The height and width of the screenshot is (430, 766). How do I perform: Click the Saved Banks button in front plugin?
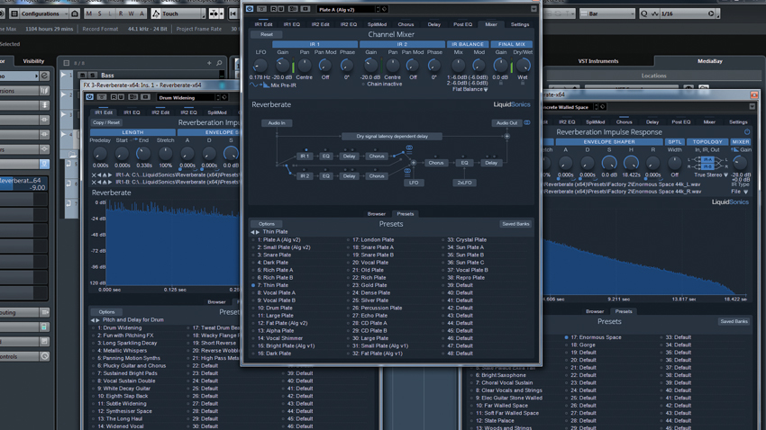pyautogui.click(x=515, y=224)
